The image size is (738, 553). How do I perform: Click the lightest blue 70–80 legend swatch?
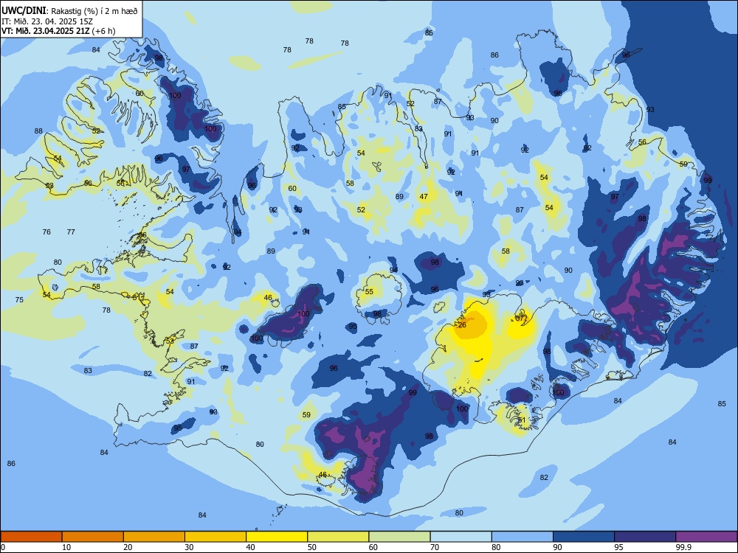[x=461, y=537]
